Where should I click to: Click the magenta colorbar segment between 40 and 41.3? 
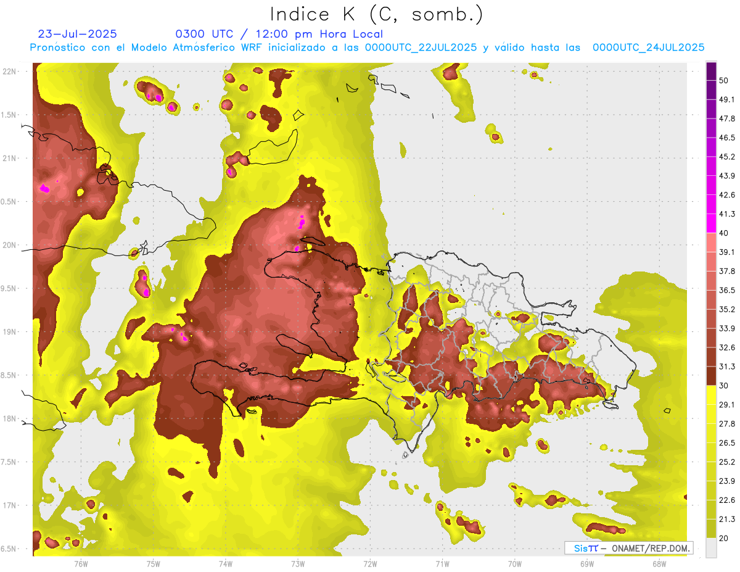click(x=711, y=223)
